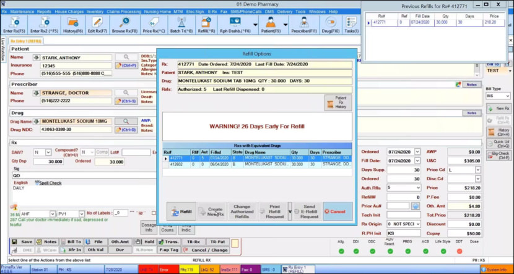The image size is (514, 274).
Task: Open PV1 dropdown near labels
Action: (82, 214)
